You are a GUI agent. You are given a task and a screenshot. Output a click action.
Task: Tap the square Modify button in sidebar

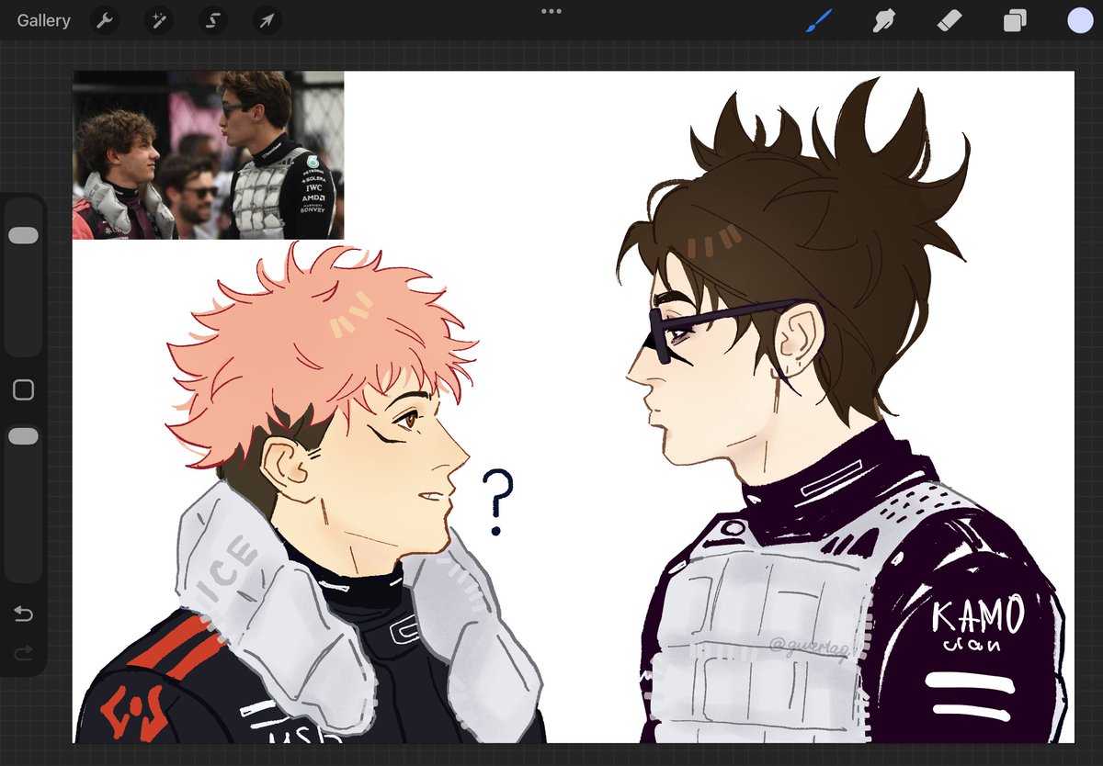click(24, 390)
